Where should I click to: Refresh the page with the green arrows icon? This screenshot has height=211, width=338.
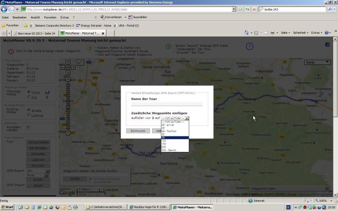247,9
